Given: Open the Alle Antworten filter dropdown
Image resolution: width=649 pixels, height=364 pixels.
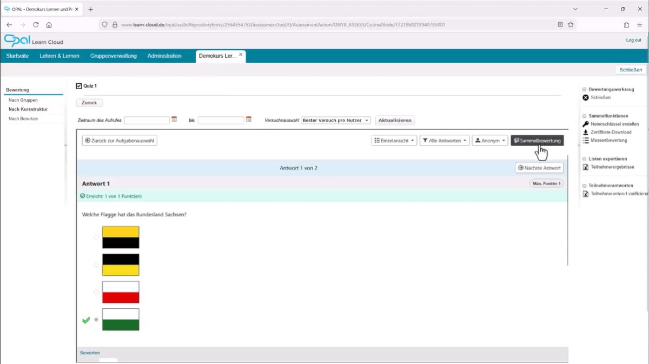Looking at the screenshot, I should pyautogui.click(x=444, y=141).
